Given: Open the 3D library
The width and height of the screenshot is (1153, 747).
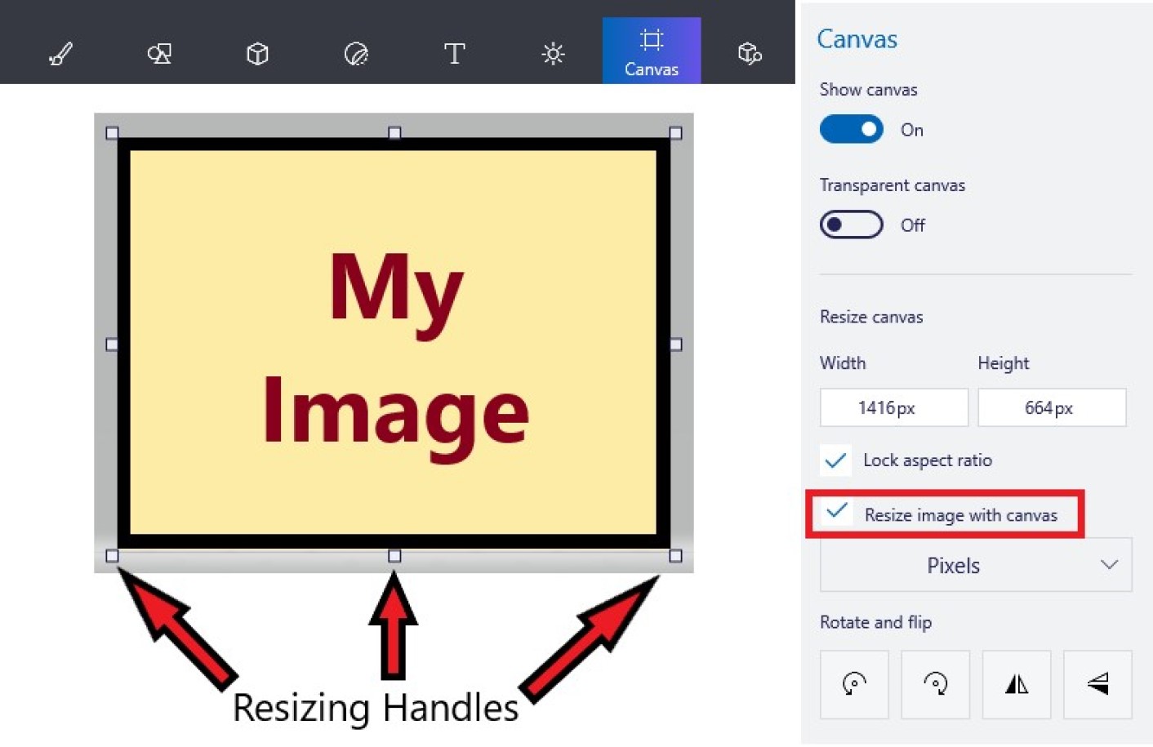Looking at the screenshot, I should pyautogui.click(x=748, y=53).
